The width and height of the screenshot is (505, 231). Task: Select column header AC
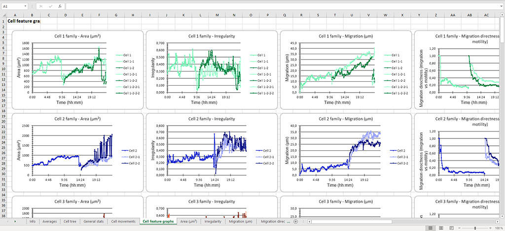pos(486,15)
